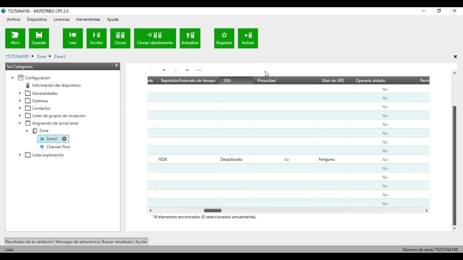This screenshot has width=463, height=260.
Task: Toggle Privacidad No value in 1024 row
Action: 286,160
